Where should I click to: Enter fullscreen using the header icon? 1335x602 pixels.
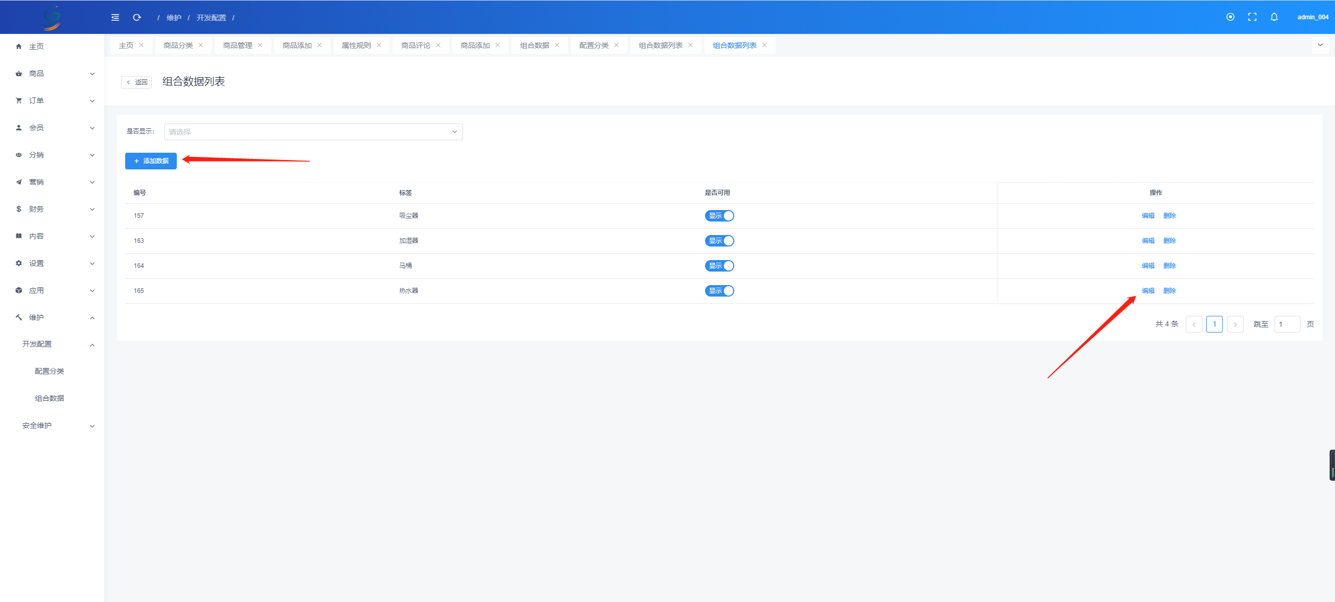(1252, 17)
